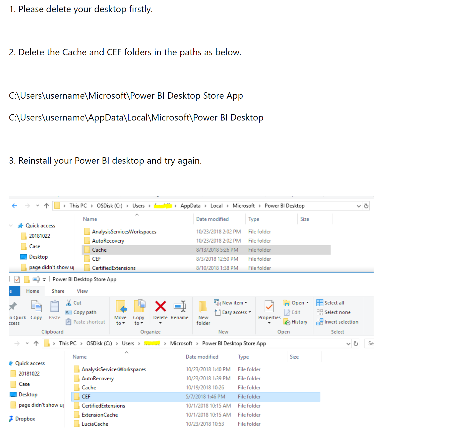
Task: Go back in the upper Explorer window
Action: (x=14, y=206)
